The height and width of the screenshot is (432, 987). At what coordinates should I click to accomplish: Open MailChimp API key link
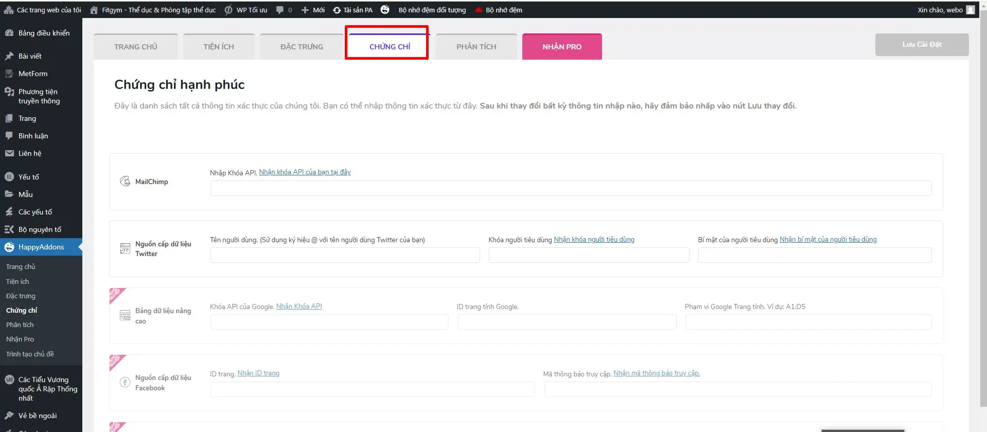click(305, 172)
